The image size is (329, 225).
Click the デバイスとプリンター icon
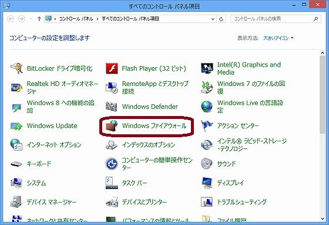[x=112, y=202]
